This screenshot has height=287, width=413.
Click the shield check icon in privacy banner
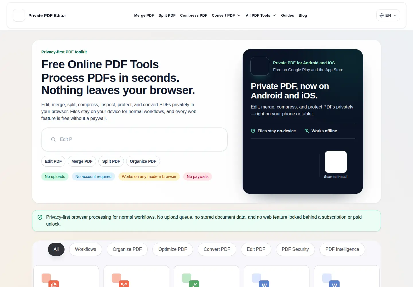point(40,217)
